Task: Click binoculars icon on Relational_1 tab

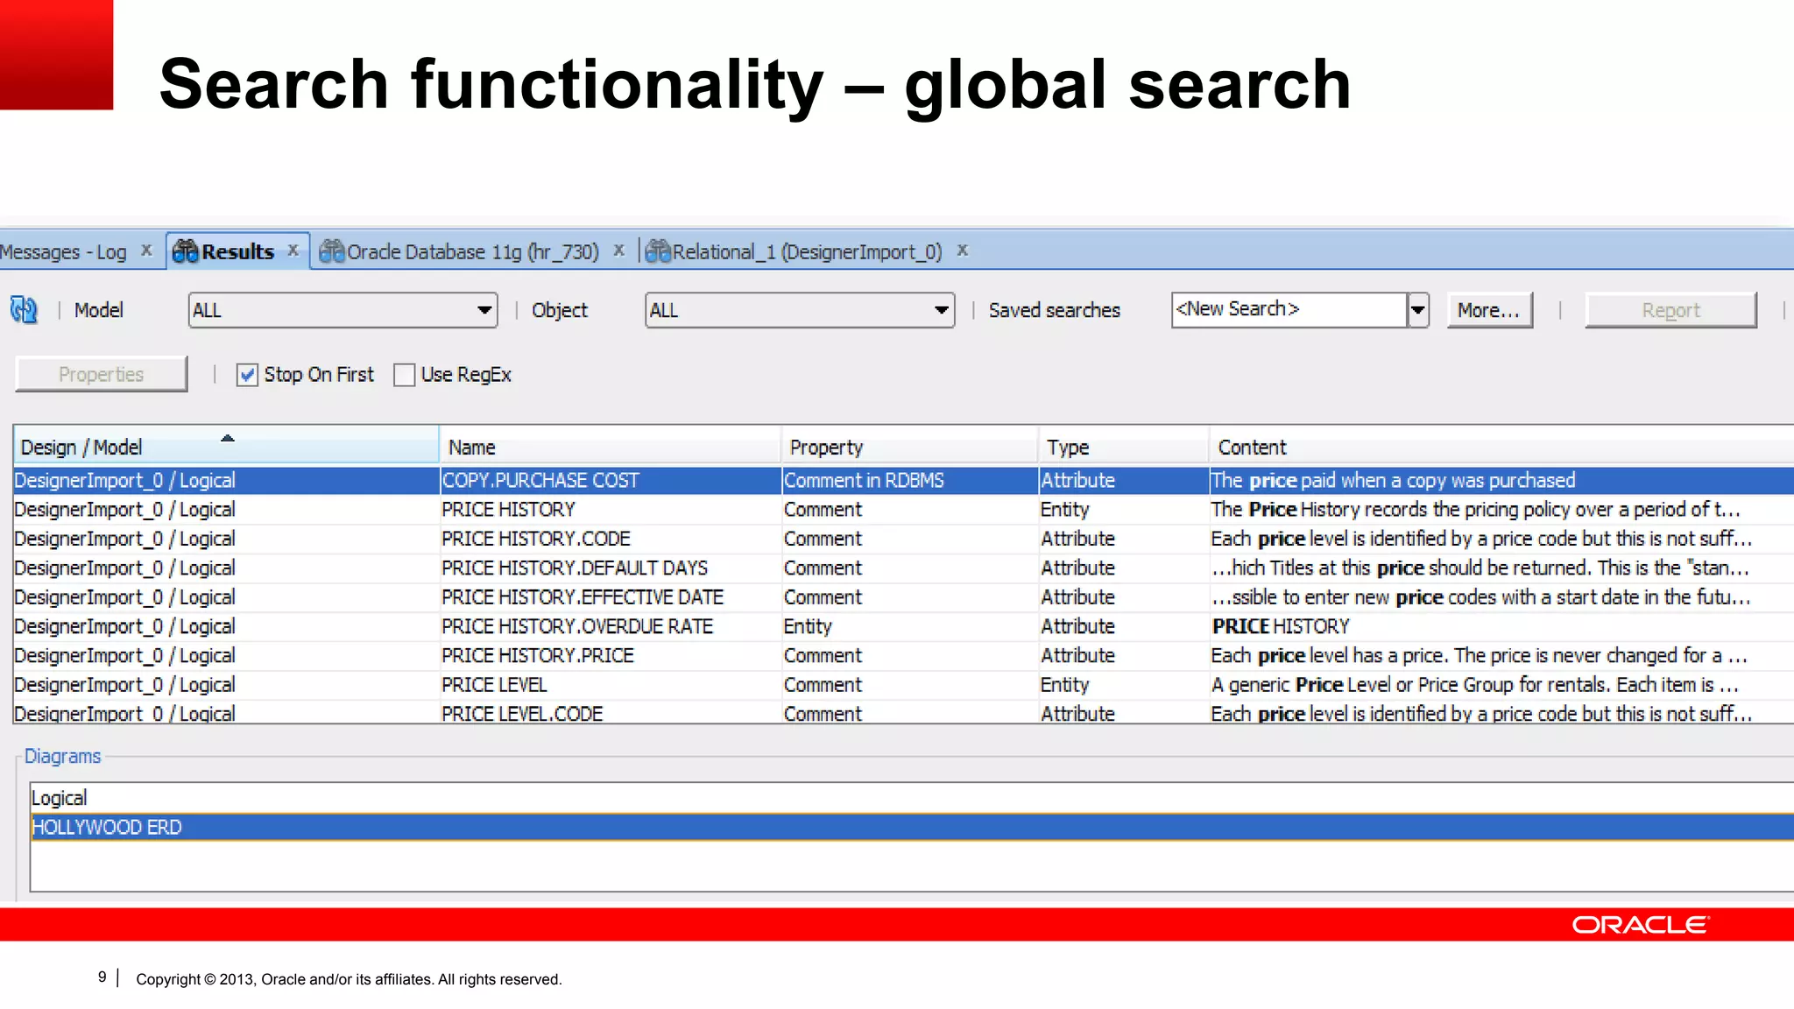Action: (x=658, y=252)
